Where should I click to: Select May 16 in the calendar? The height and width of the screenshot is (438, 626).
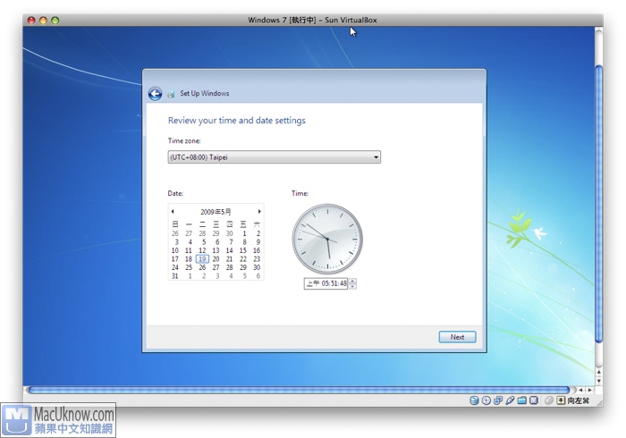tap(257, 250)
